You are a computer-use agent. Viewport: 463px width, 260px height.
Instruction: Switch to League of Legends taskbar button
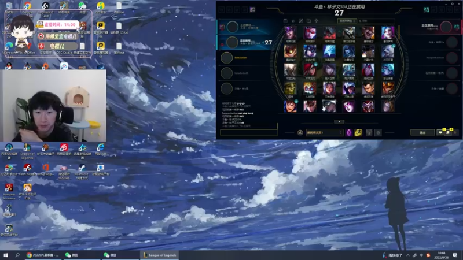coord(160,255)
